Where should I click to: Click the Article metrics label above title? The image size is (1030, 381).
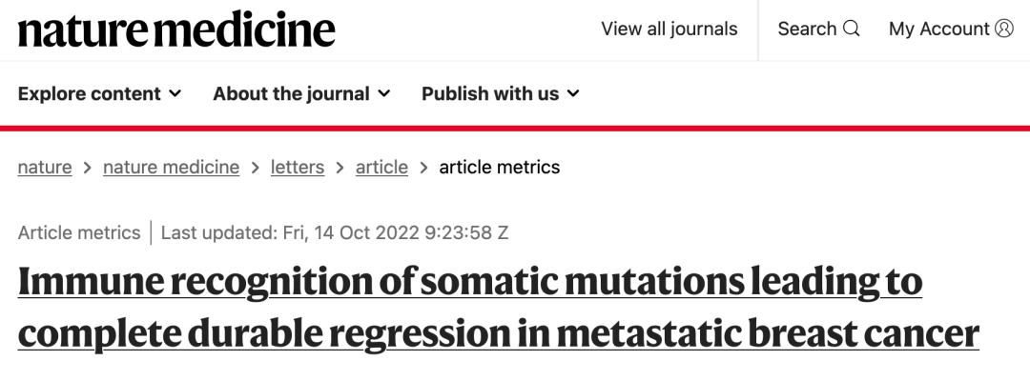(78, 232)
